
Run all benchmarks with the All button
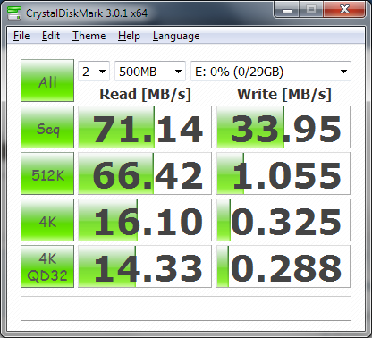(x=47, y=80)
